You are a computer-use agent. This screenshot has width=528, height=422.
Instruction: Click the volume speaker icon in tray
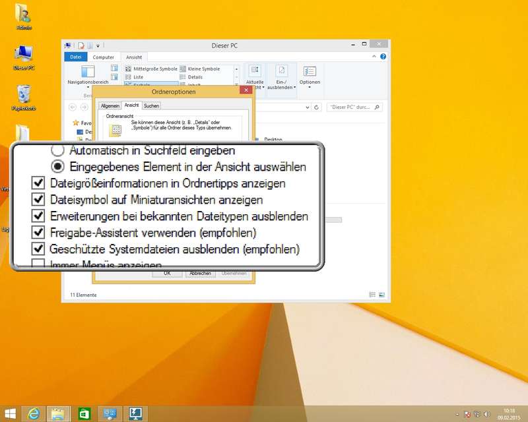click(x=487, y=413)
